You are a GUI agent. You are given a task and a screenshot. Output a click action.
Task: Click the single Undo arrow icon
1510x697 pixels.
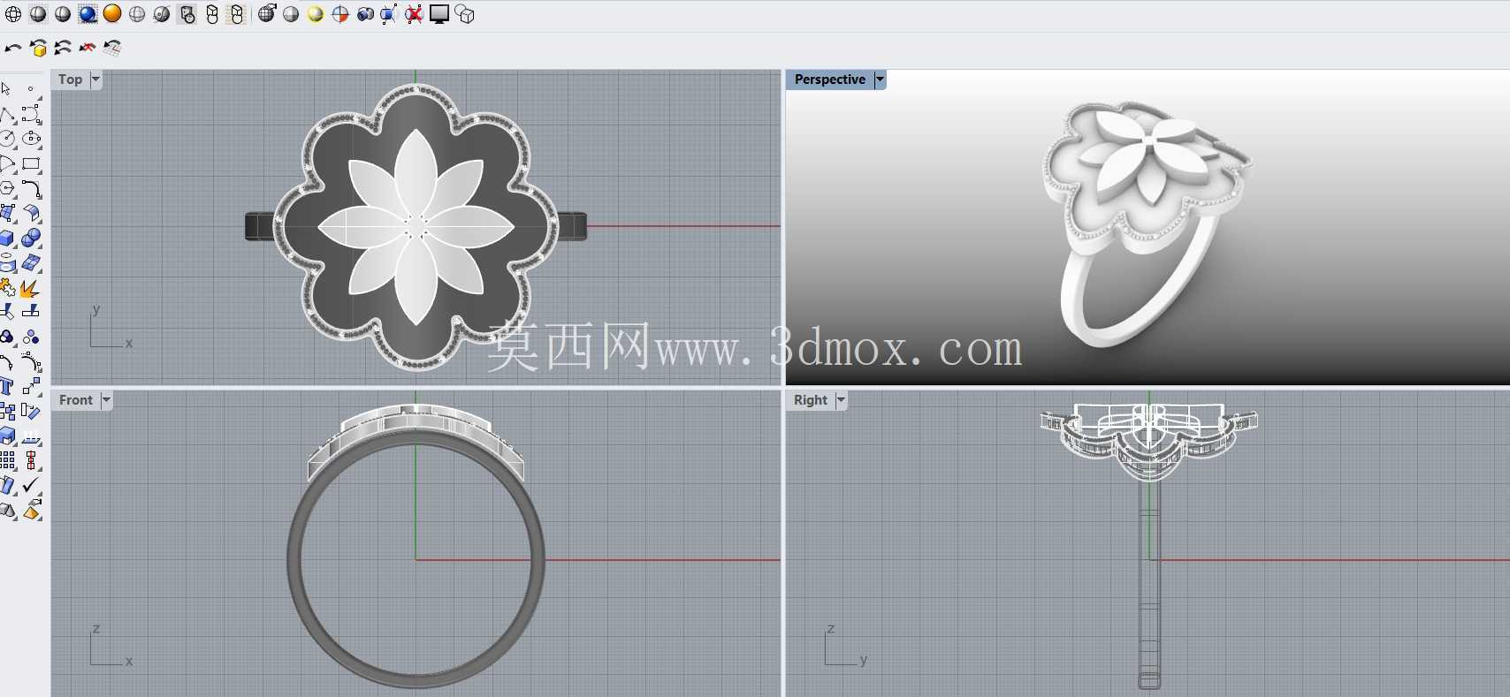pyautogui.click(x=13, y=48)
